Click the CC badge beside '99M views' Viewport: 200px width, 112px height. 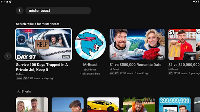tap(25, 78)
